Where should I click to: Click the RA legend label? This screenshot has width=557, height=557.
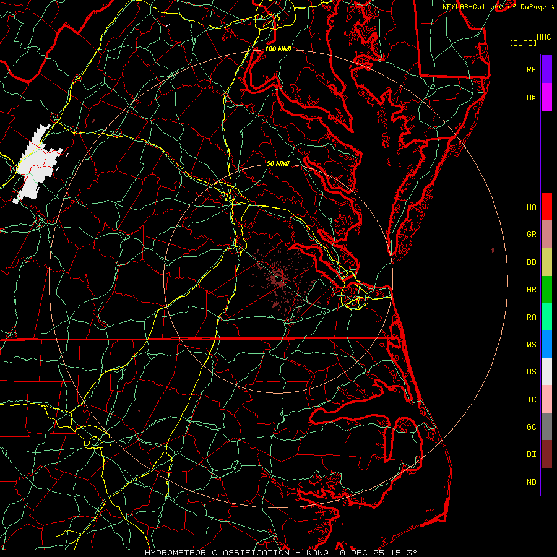pyautogui.click(x=531, y=317)
